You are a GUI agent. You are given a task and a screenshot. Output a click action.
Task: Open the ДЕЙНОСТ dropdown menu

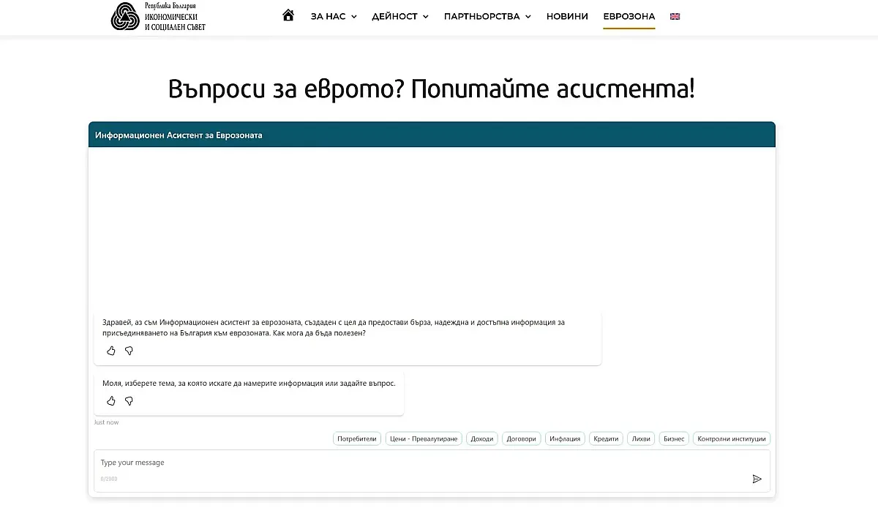tap(399, 16)
